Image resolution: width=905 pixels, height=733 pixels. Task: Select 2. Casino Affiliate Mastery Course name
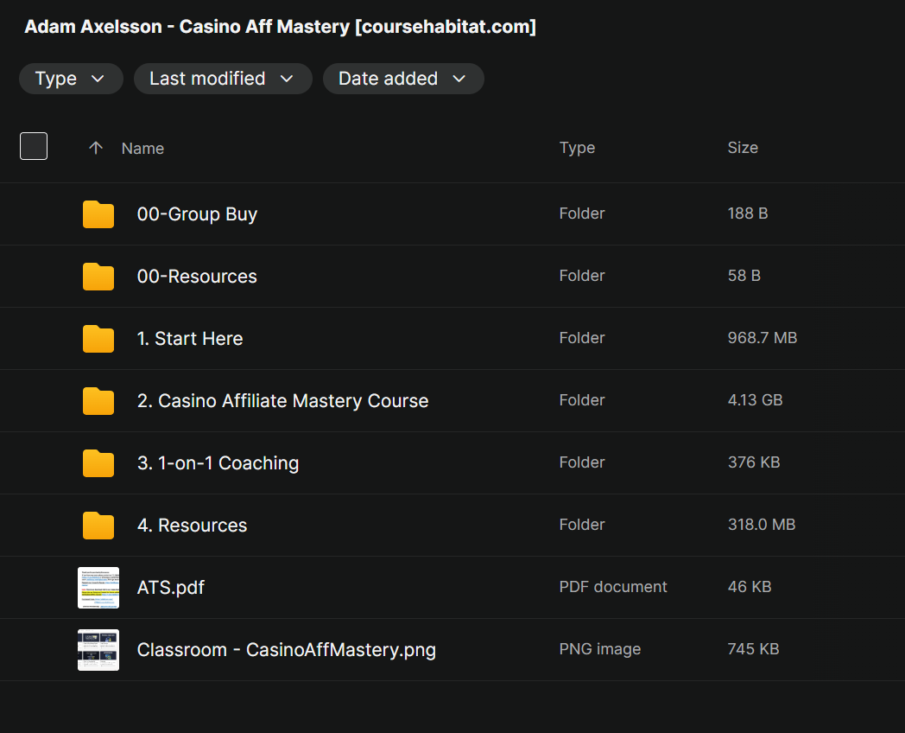pyautogui.click(x=283, y=401)
